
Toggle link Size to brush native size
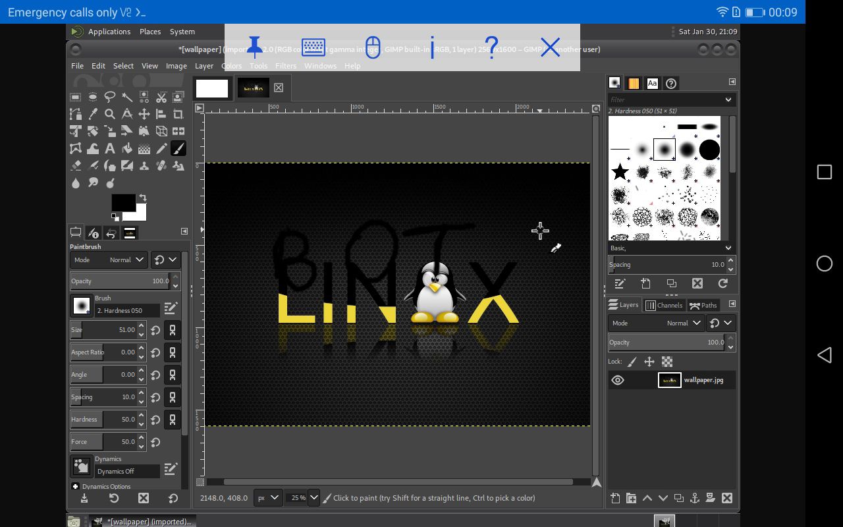click(173, 330)
